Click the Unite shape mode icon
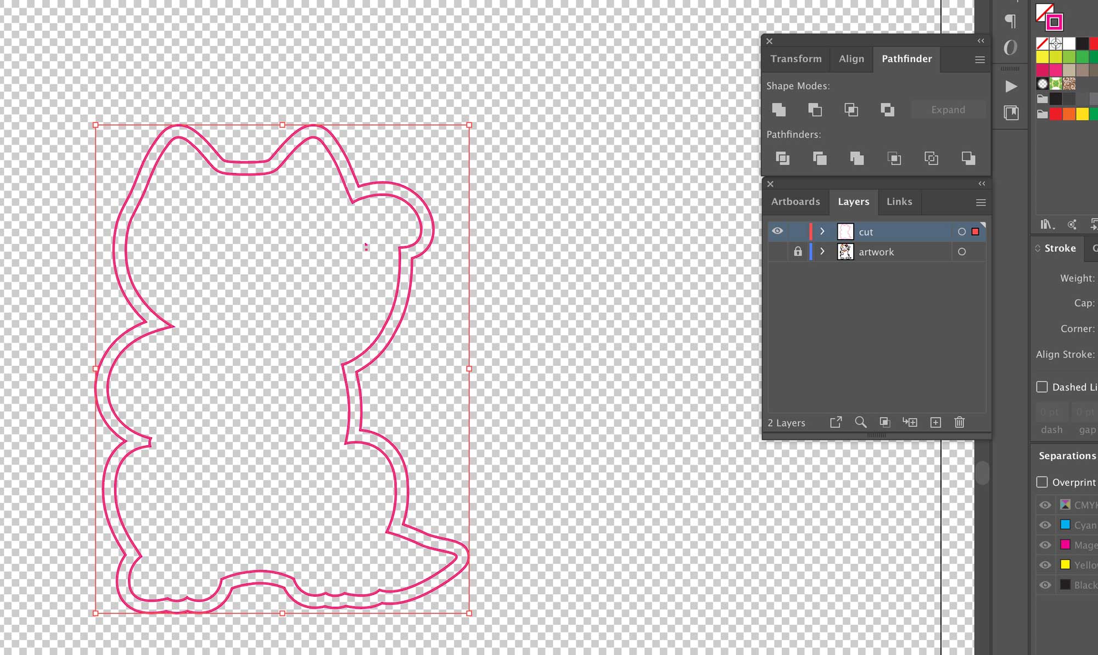Viewport: 1098px width, 655px height. click(780, 109)
